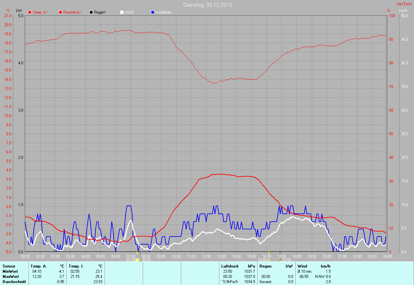Screen dimensions: 414x285
Task: Click the Dienstag, 03.12.2013 chart title
Action: click(x=207, y=5)
